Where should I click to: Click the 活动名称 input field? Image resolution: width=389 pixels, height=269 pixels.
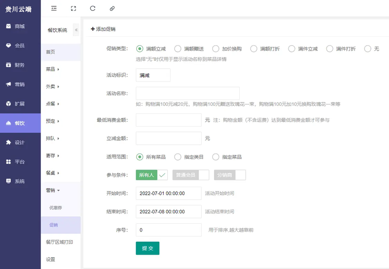point(188,94)
